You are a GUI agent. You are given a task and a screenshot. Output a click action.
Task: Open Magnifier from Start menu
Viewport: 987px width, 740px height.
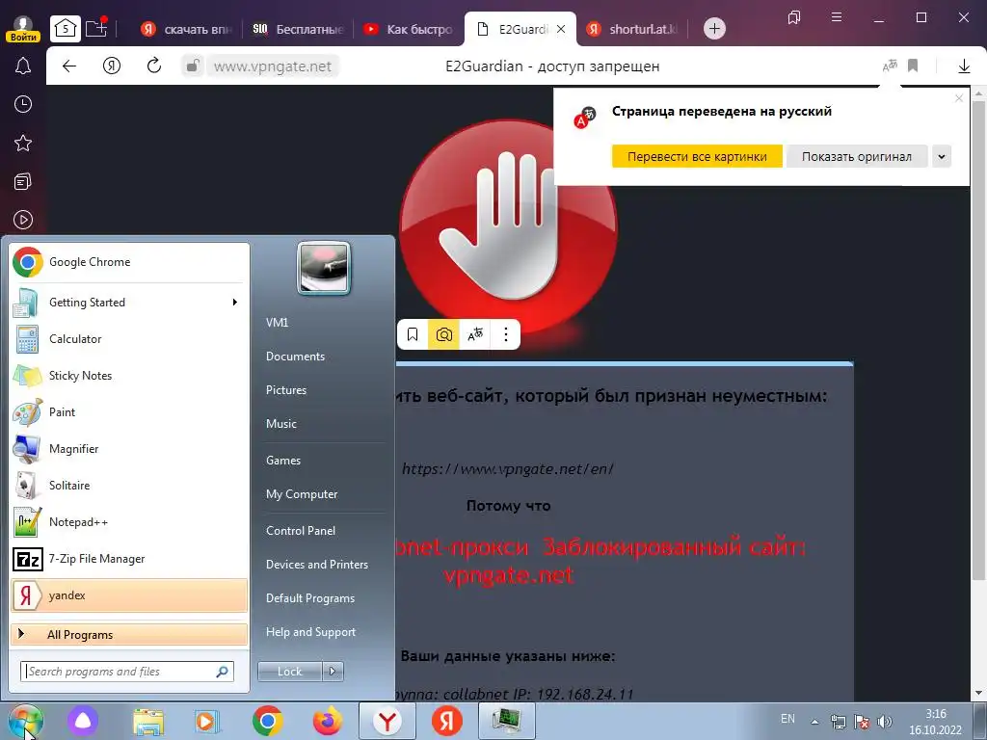129,449
